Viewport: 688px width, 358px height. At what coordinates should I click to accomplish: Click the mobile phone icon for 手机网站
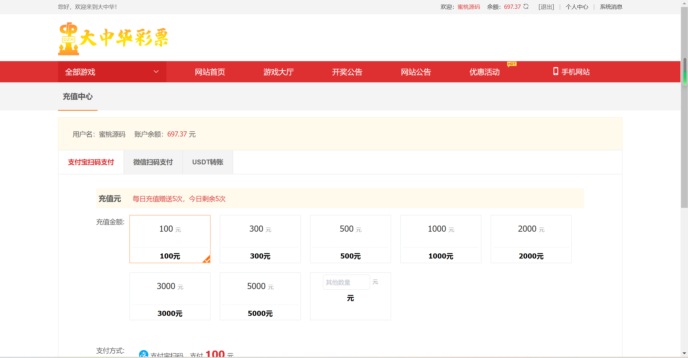[x=556, y=71]
